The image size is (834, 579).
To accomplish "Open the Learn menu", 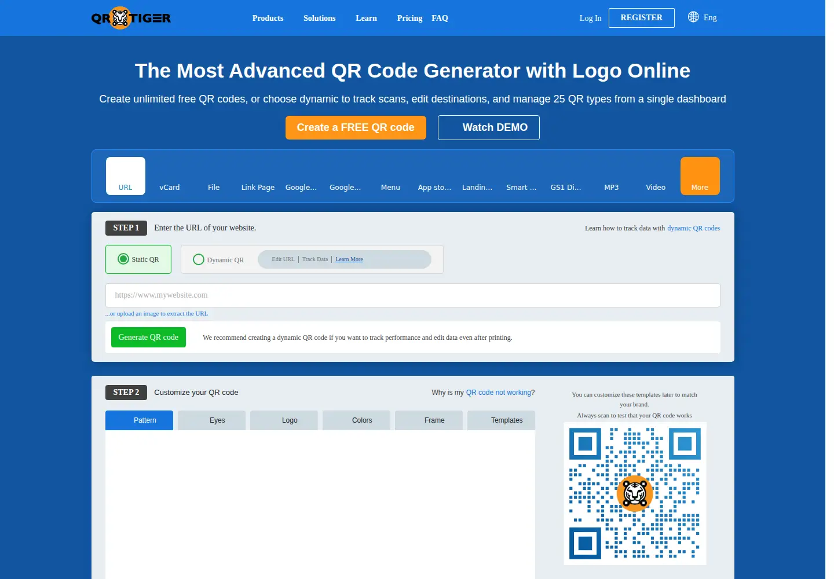I will point(366,18).
